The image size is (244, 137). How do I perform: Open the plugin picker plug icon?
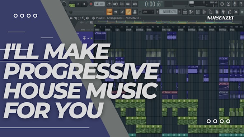223,12
